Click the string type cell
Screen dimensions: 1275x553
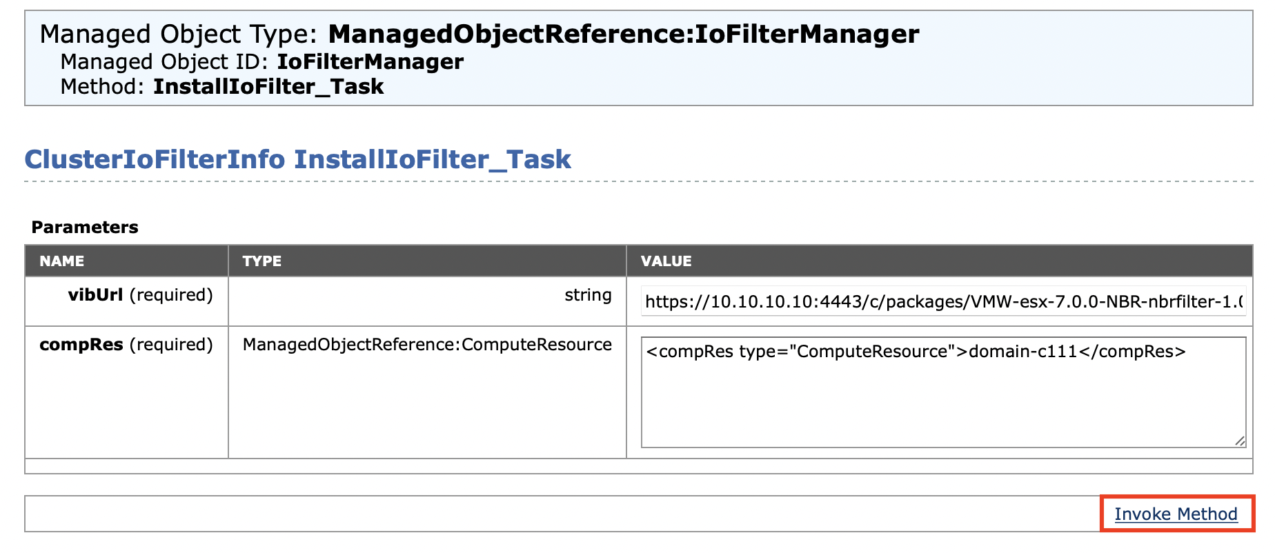coord(588,295)
